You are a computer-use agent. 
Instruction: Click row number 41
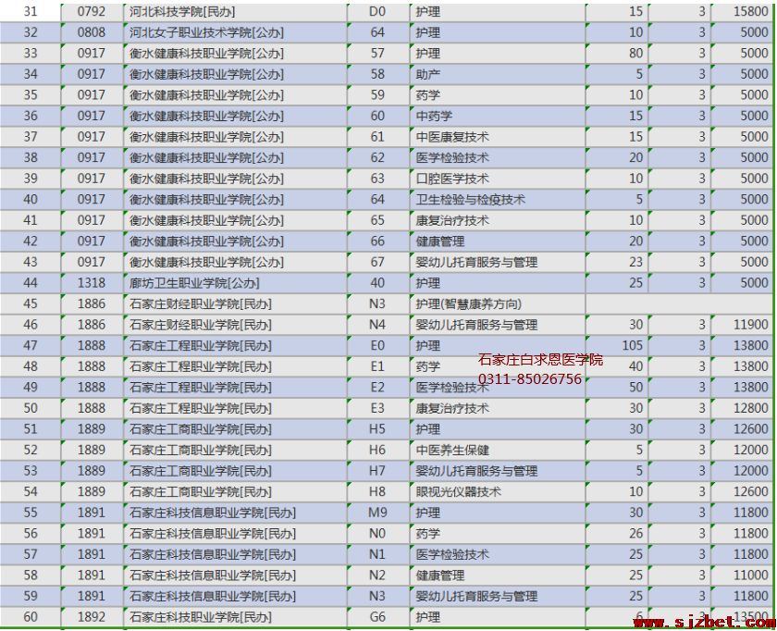click(x=31, y=220)
